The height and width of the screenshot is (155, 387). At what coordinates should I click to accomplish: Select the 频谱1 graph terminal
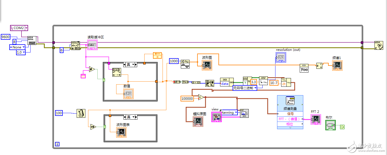coord(337,66)
